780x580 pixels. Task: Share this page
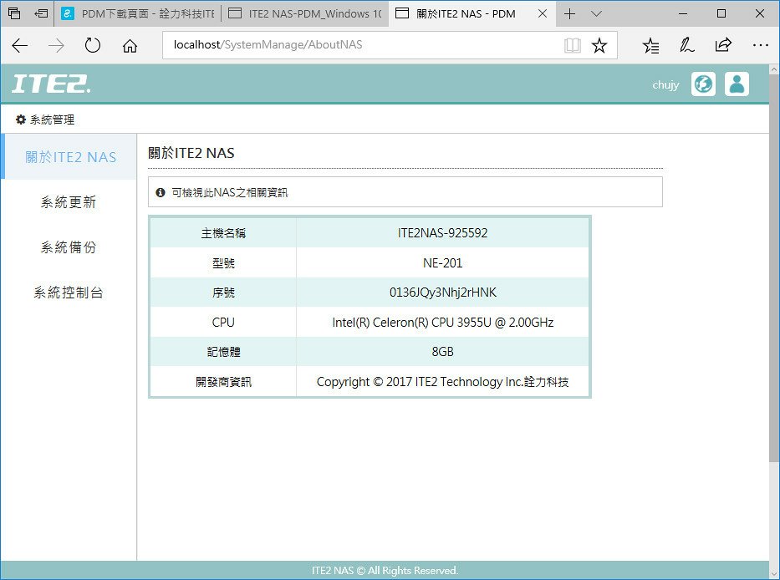723,45
